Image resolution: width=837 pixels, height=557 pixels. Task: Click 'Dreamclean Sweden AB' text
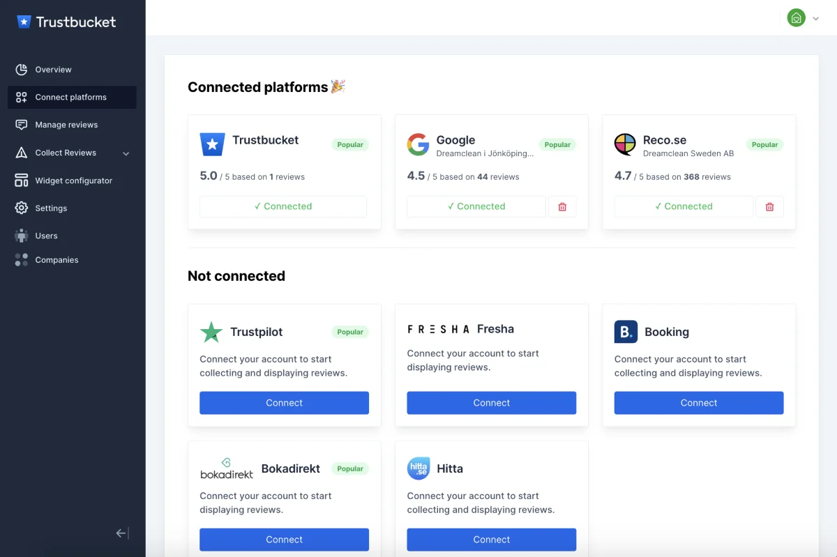click(688, 153)
